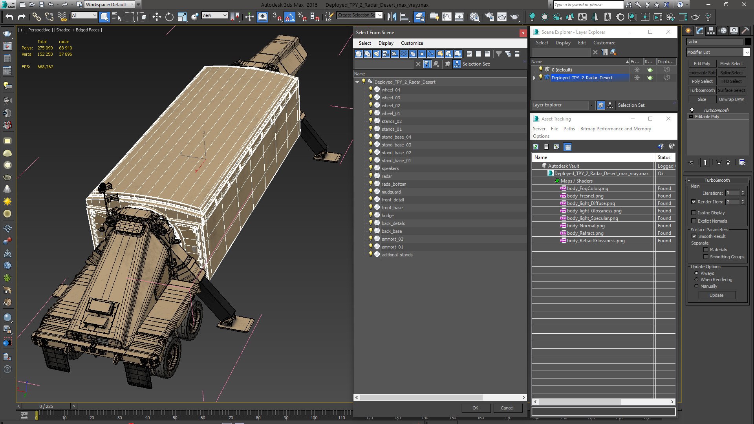Toggle the Angle Snap icon
Image resolution: width=754 pixels, height=424 pixels.
point(289,16)
